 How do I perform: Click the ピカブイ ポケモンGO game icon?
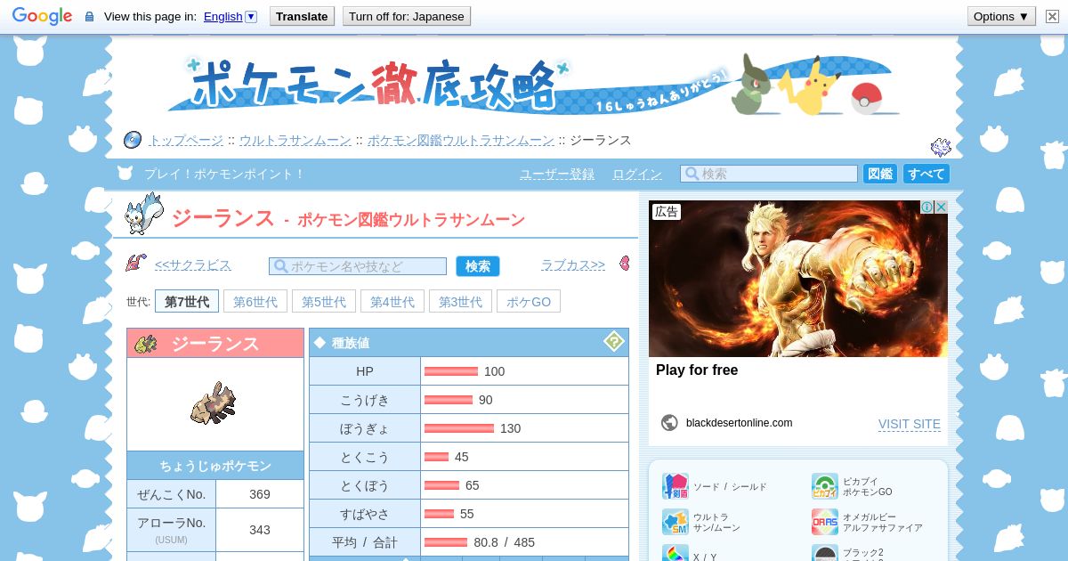coord(825,486)
